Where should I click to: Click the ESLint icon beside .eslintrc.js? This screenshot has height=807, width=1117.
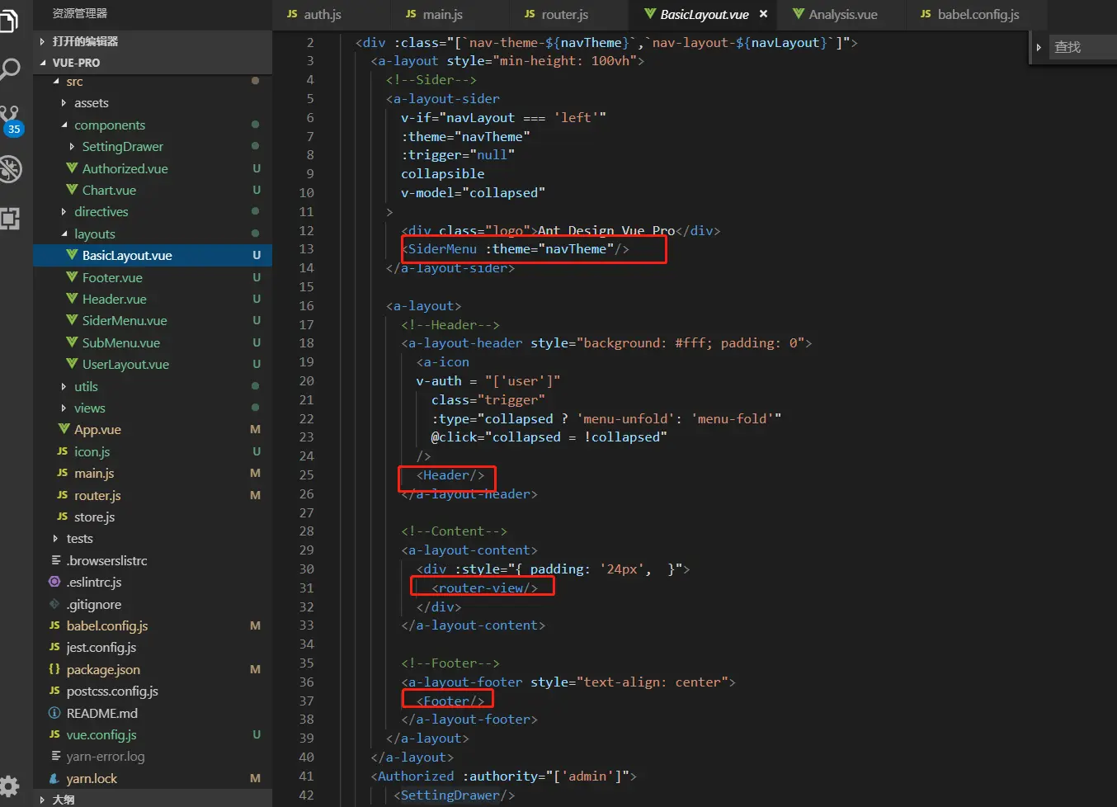[54, 582]
